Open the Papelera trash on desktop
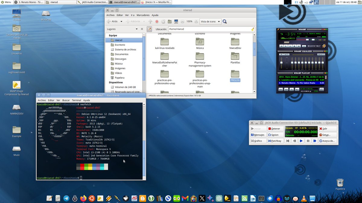The width and height of the screenshot is (362, 203). (x=340, y=184)
